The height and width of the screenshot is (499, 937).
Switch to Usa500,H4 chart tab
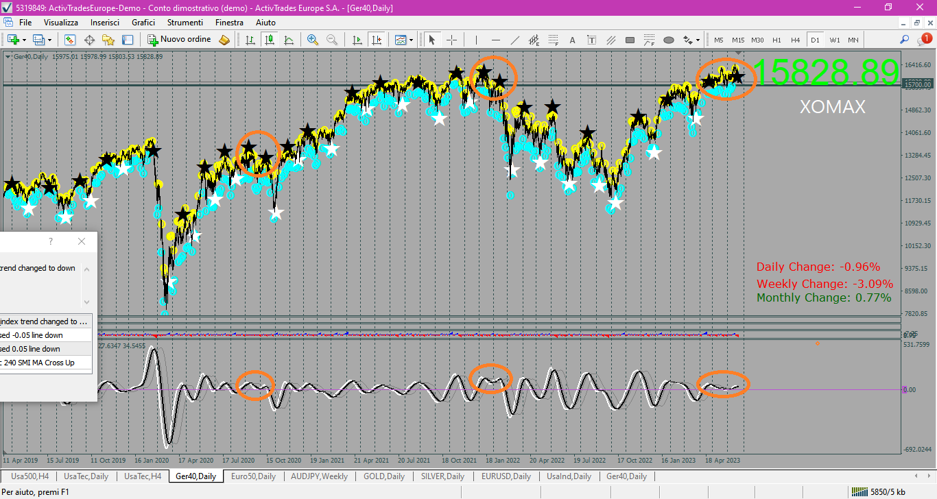28,476
